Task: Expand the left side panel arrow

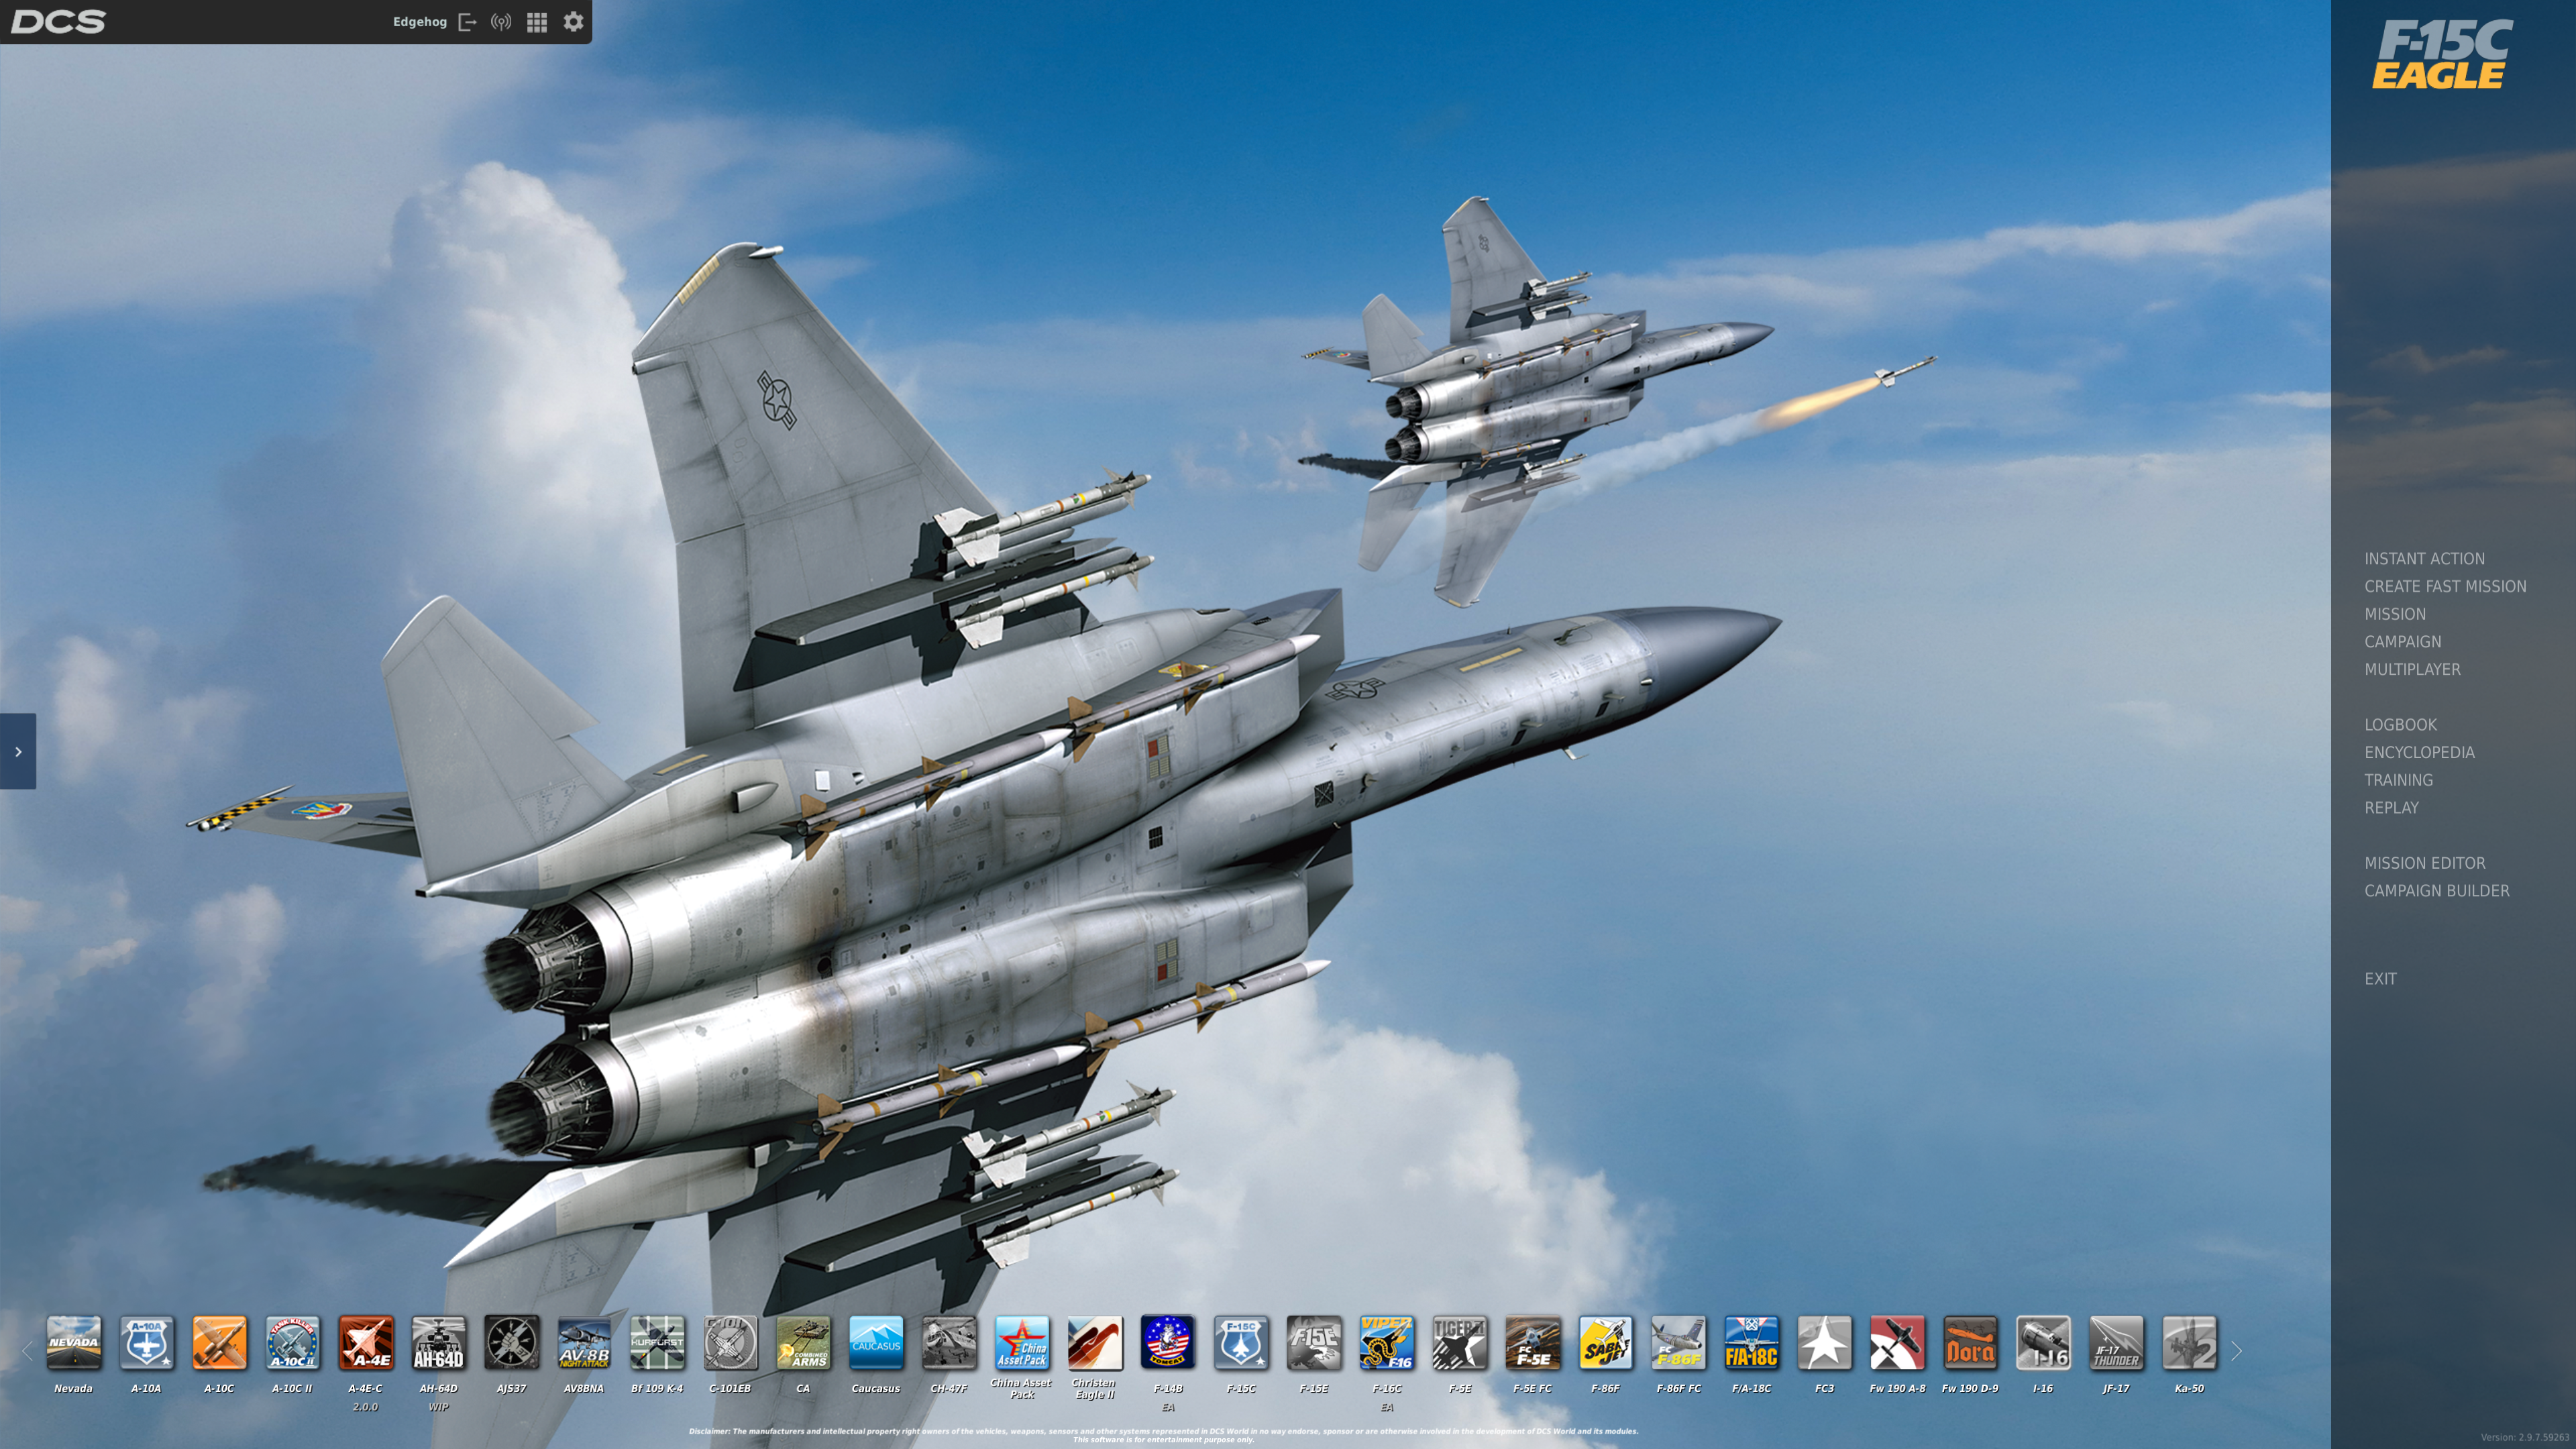Action: 18,751
